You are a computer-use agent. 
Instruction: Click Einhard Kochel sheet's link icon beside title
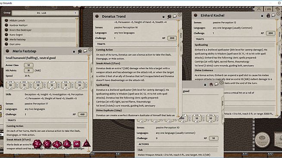click(195, 15)
